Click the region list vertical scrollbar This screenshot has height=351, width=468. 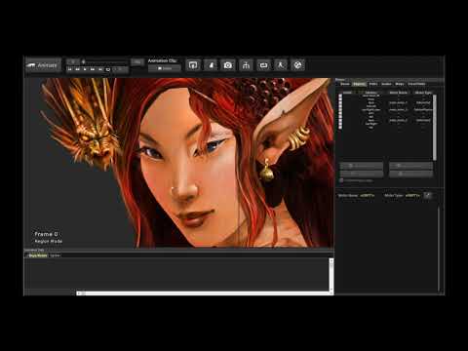click(435, 127)
